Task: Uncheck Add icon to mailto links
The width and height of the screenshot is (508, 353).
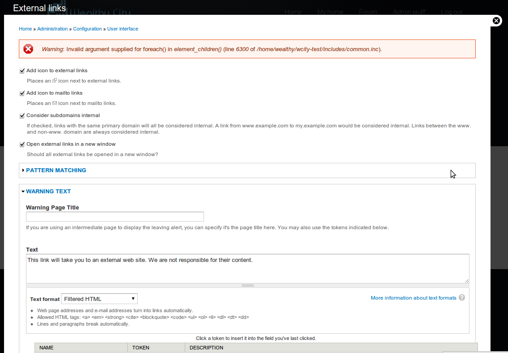Action: coord(22,93)
